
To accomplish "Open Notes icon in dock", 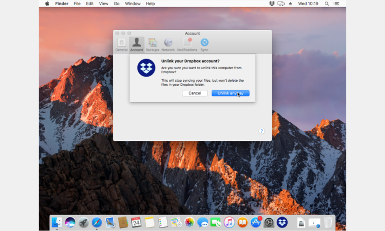I will [149, 222].
